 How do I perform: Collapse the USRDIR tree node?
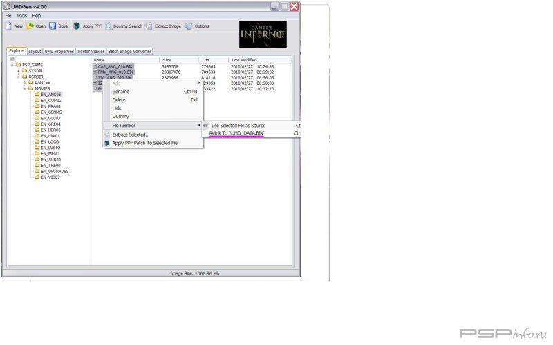(19, 77)
